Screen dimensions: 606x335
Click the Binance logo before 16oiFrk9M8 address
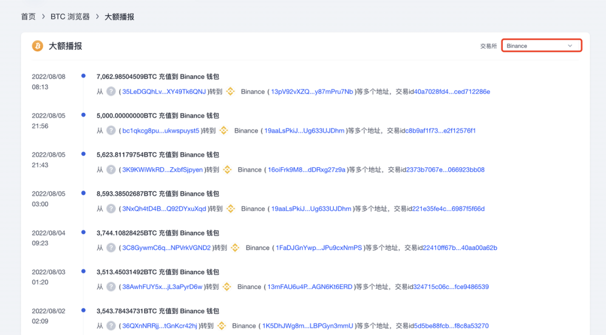(227, 169)
